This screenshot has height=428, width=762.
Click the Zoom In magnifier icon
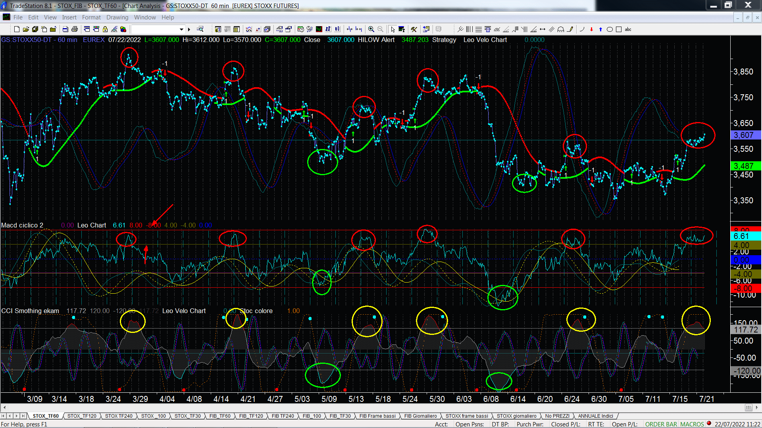click(371, 29)
